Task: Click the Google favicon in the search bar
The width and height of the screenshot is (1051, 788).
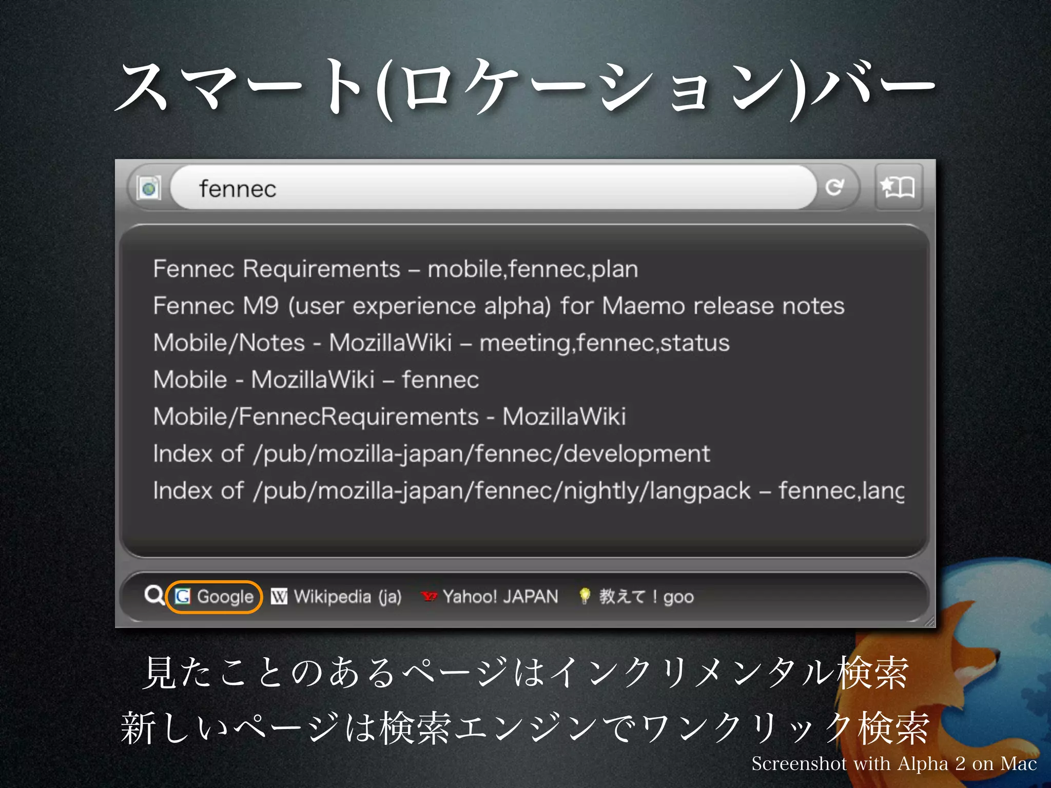Action: [x=182, y=597]
